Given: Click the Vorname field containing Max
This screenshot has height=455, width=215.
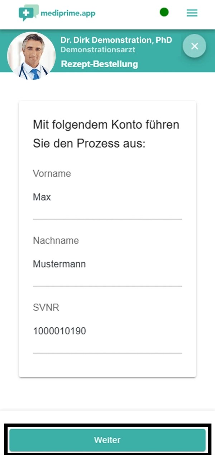Looking at the screenshot, I should [107, 197].
